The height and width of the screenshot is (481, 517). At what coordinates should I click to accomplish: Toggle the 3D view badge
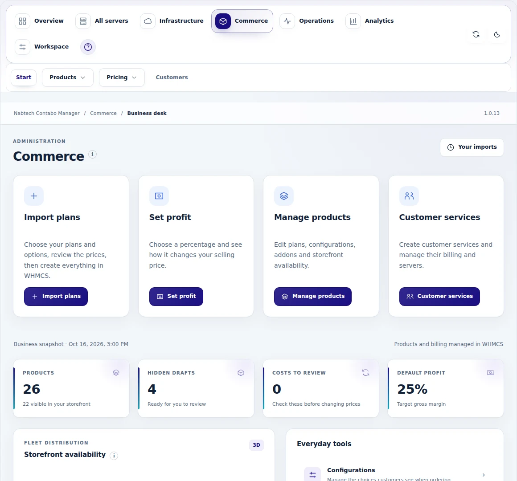click(257, 445)
